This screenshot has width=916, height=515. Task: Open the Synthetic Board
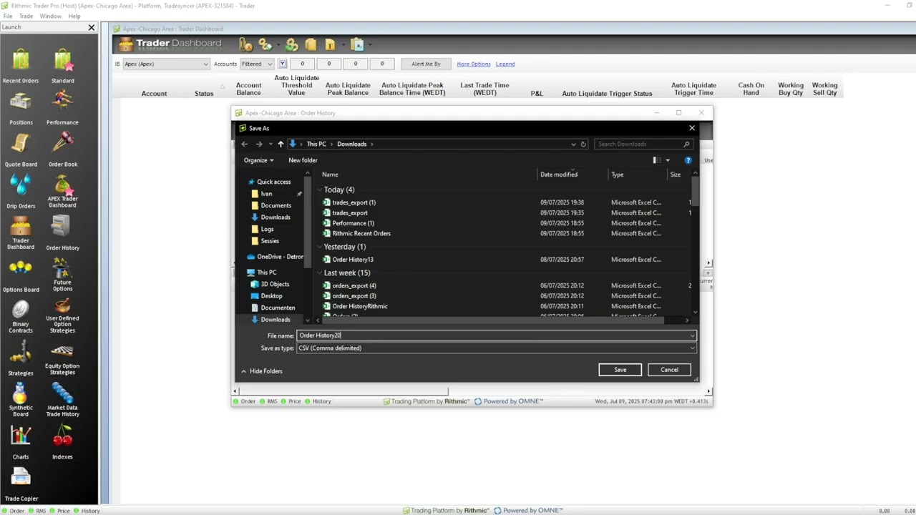pos(21,400)
